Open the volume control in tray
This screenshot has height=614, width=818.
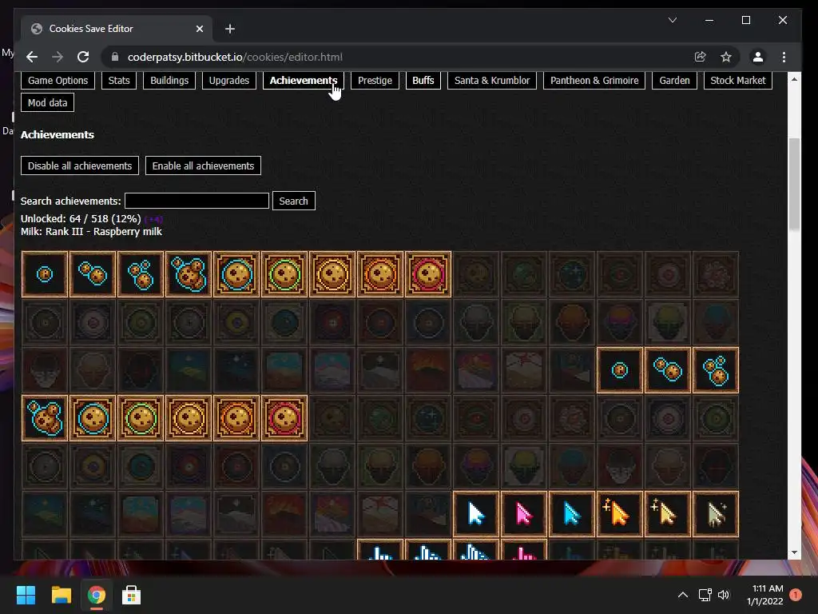[x=724, y=595]
